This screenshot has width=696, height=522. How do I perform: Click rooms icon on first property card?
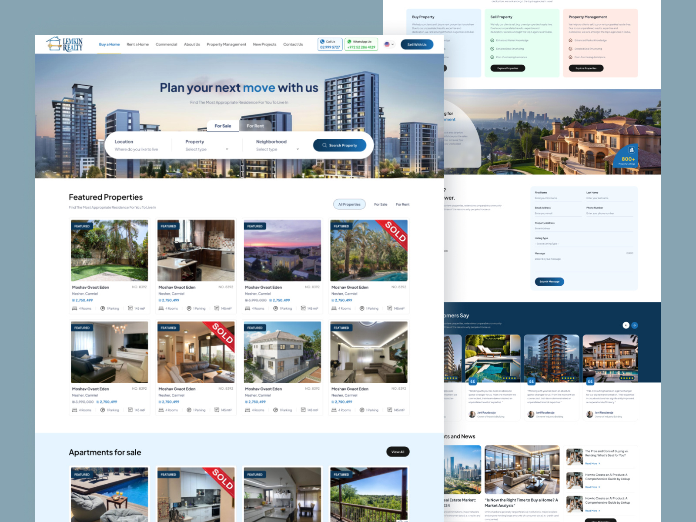tap(75, 308)
